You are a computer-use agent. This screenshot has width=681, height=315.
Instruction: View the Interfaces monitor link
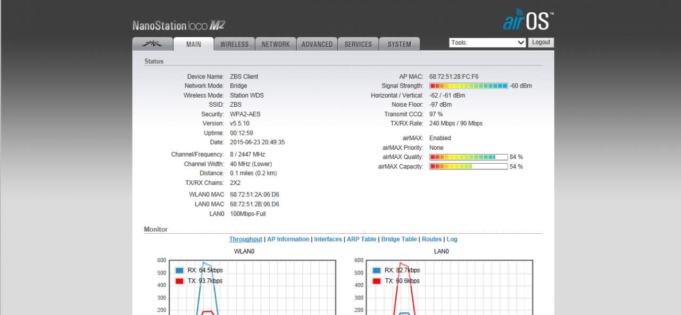pos(328,240)
